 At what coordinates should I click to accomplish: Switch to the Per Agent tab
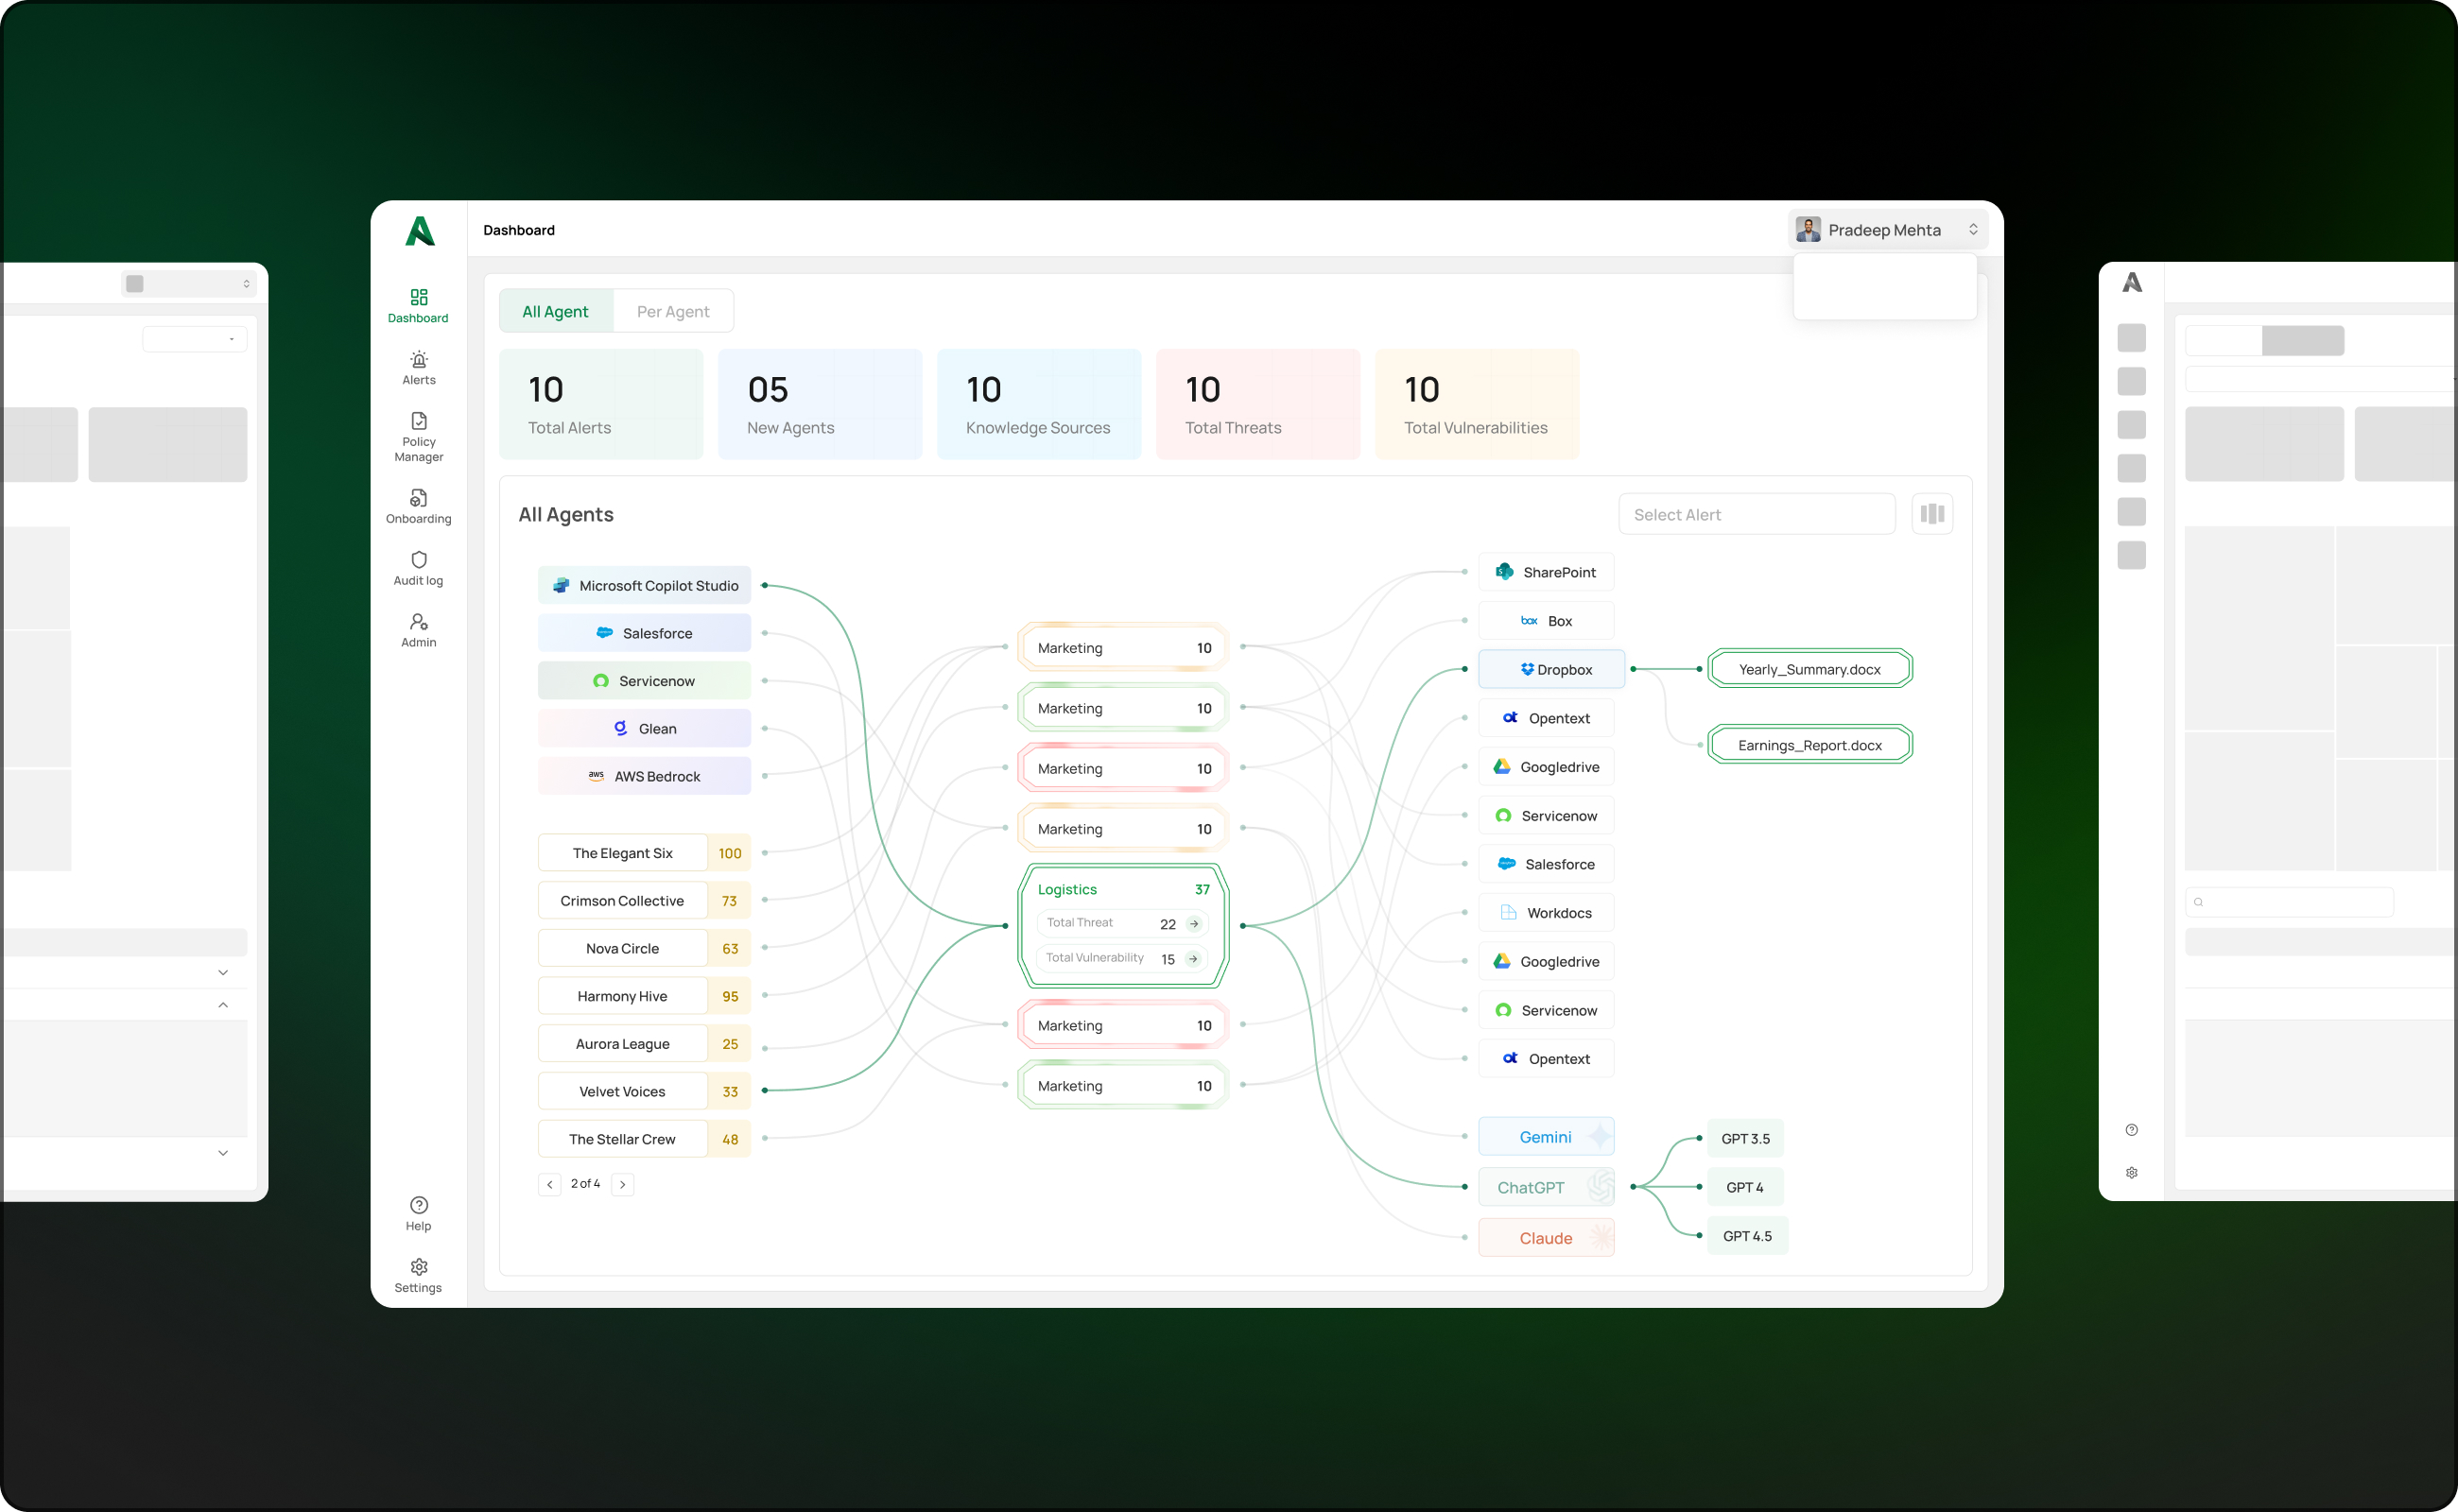pos(672,311)
